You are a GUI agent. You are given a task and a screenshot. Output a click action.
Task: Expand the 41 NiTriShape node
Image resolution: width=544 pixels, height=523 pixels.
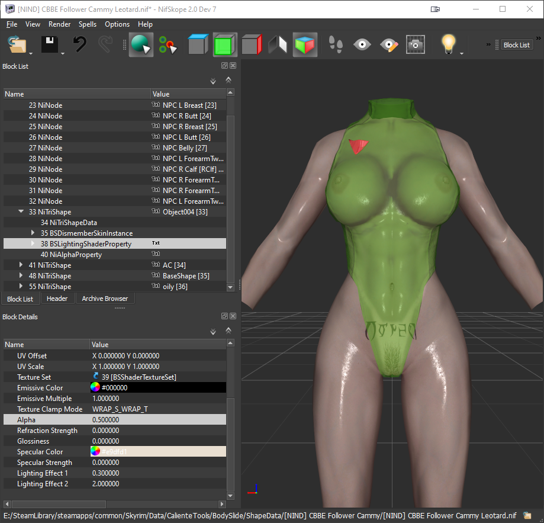click(x=21, y=265)
